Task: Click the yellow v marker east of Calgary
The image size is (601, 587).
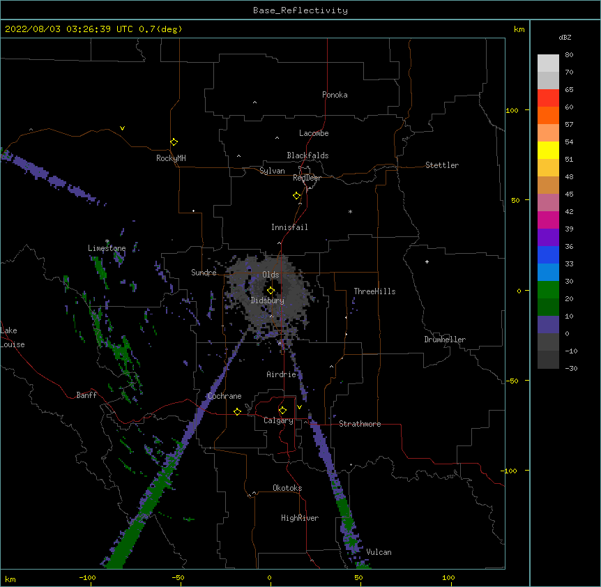Action: (x=299, y=407)
